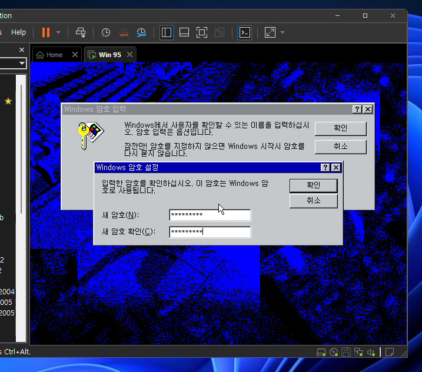This screenshot has width=422, height=372.
Task: Click the hard disk status icon
Action: click(321, 352)
